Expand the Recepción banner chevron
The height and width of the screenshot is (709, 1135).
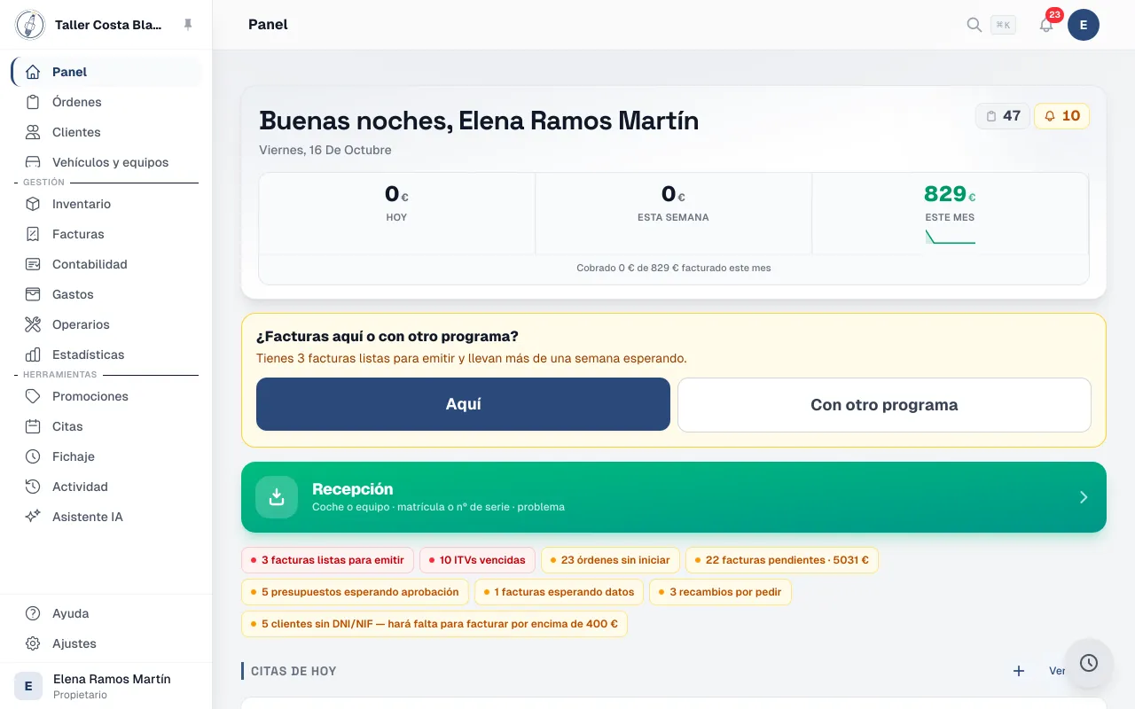(1084, 497)
